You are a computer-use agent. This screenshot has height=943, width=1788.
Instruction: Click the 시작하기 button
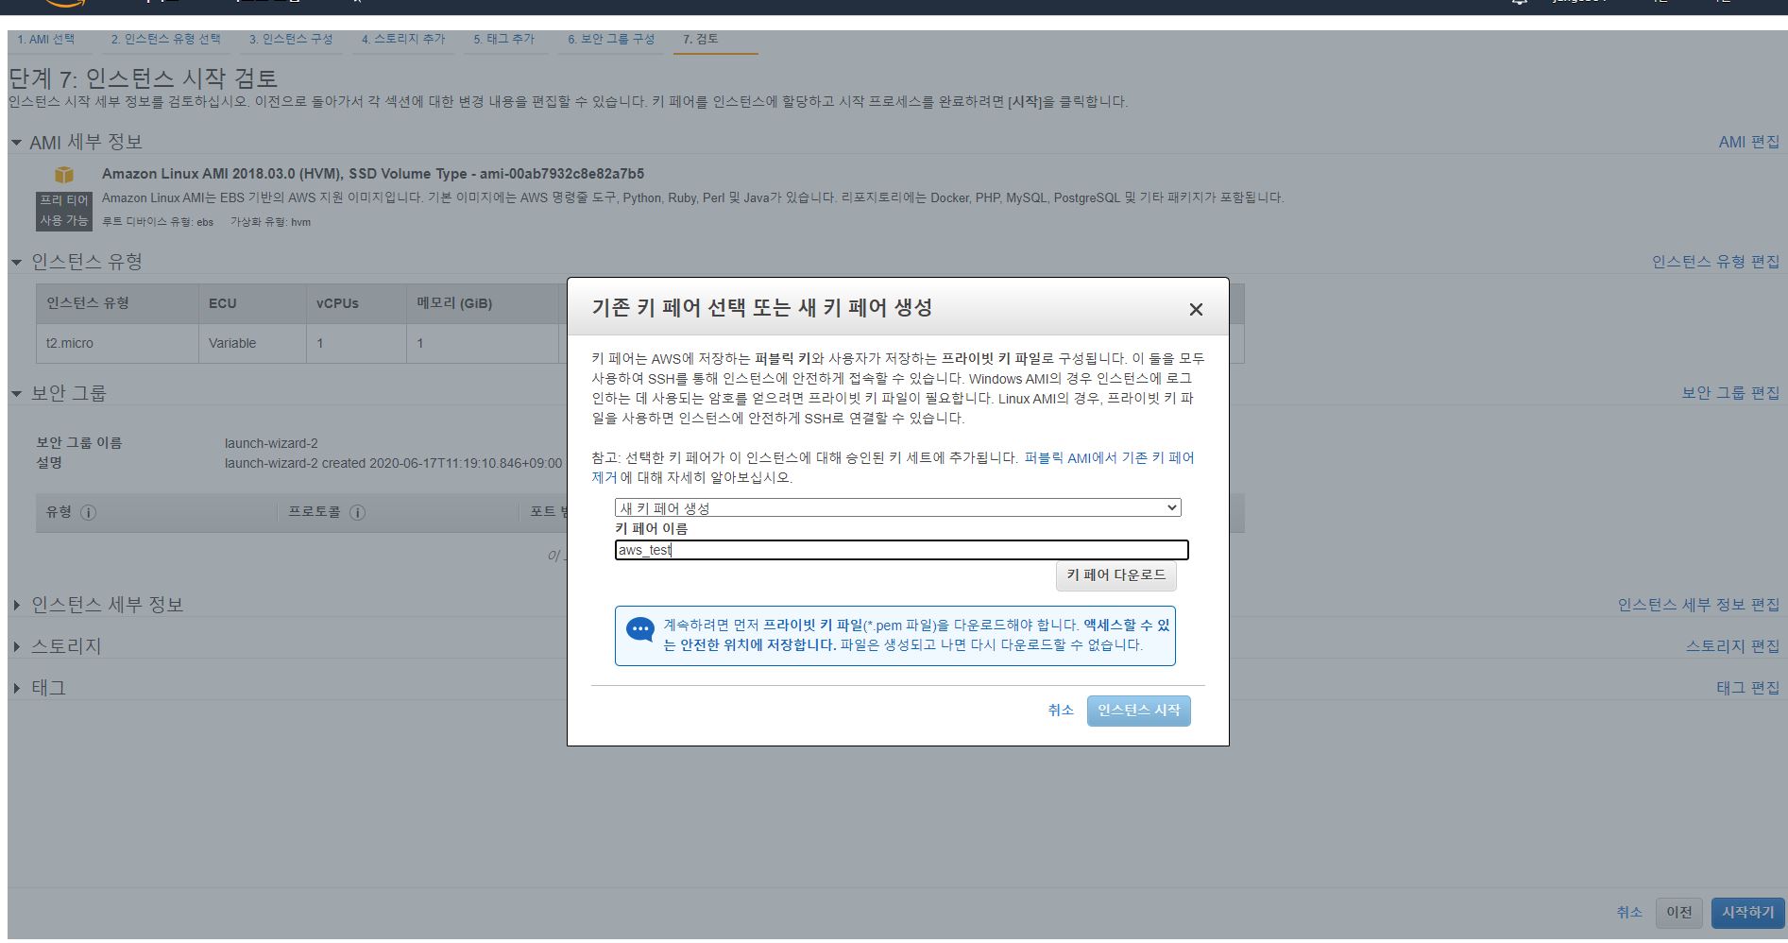point(1747,912)
